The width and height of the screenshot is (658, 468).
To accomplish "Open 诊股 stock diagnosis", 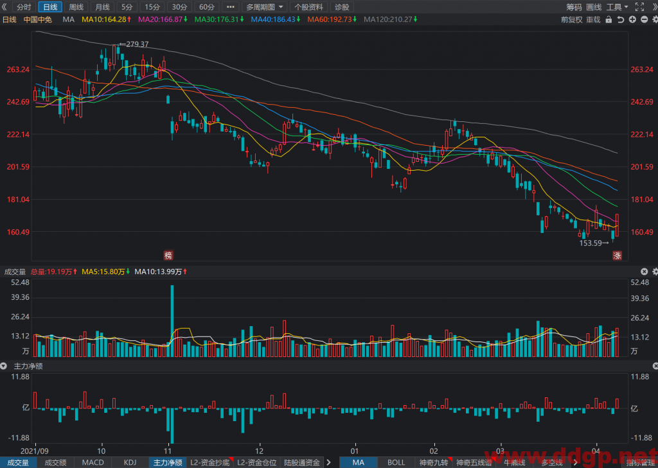I will pos(342,6).
